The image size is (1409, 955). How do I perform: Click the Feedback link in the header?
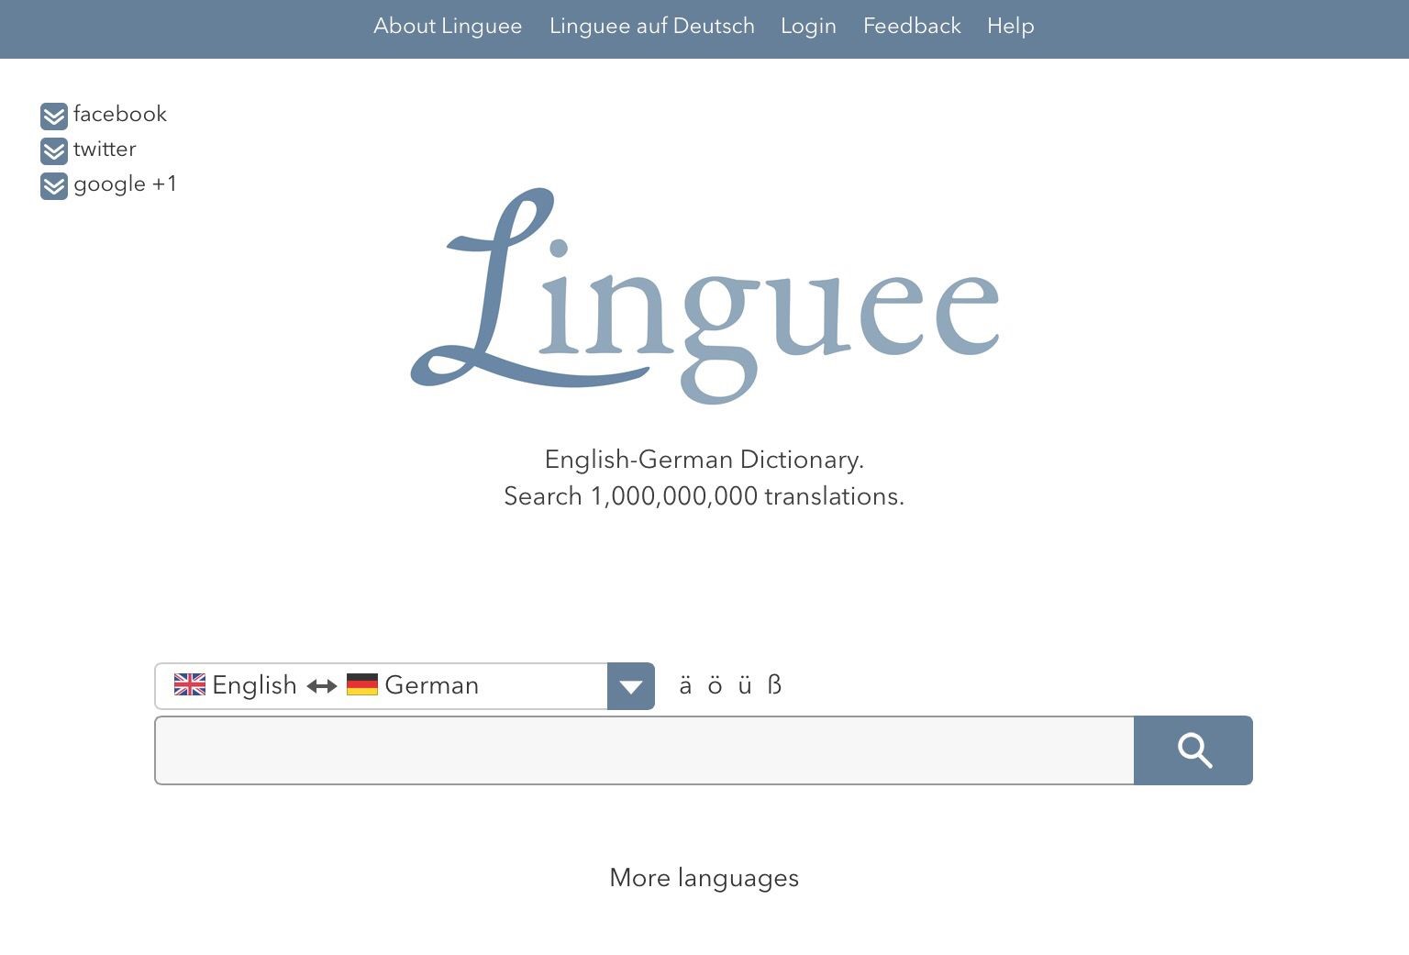coord(912,26)
